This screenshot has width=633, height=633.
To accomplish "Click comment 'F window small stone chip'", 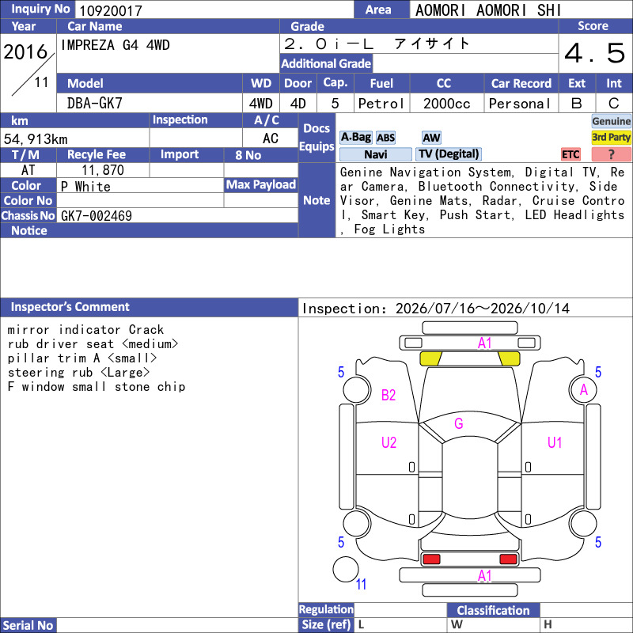I will (97, 386).
